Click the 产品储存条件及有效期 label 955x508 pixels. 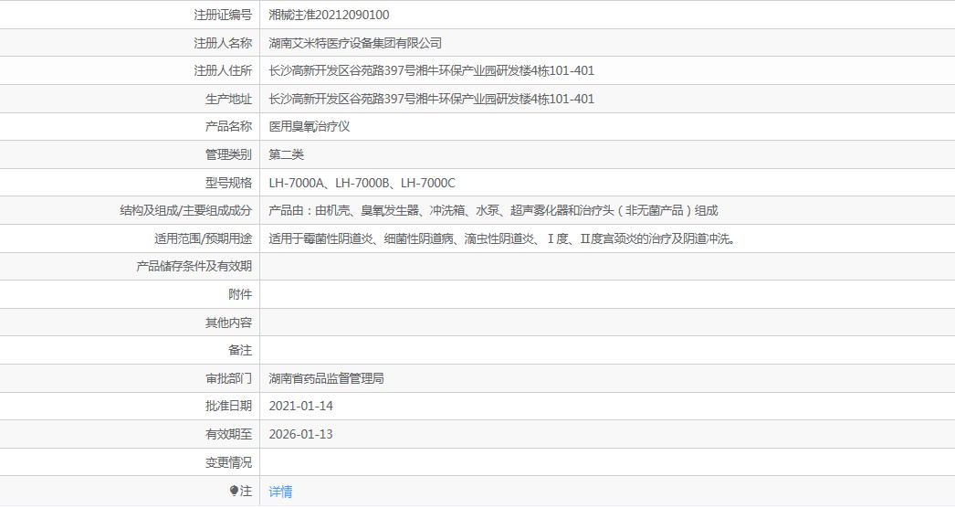(194, 266)
